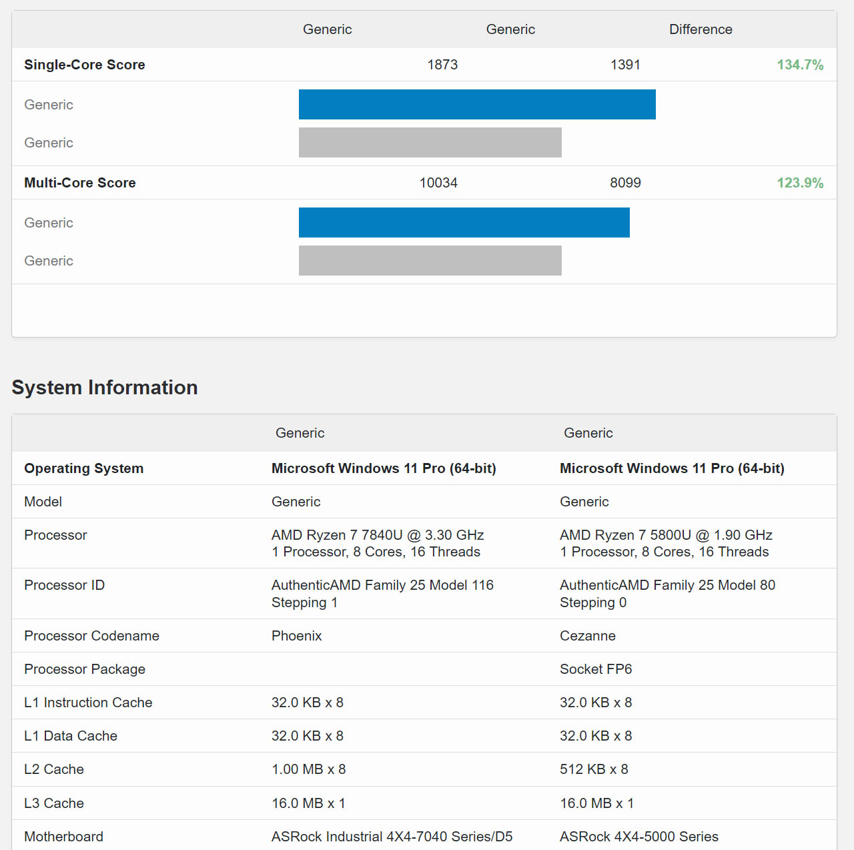This screenshot has height=850, width=854.
Task: Click the Multi-Core Score row label
Action: (80, 183)
